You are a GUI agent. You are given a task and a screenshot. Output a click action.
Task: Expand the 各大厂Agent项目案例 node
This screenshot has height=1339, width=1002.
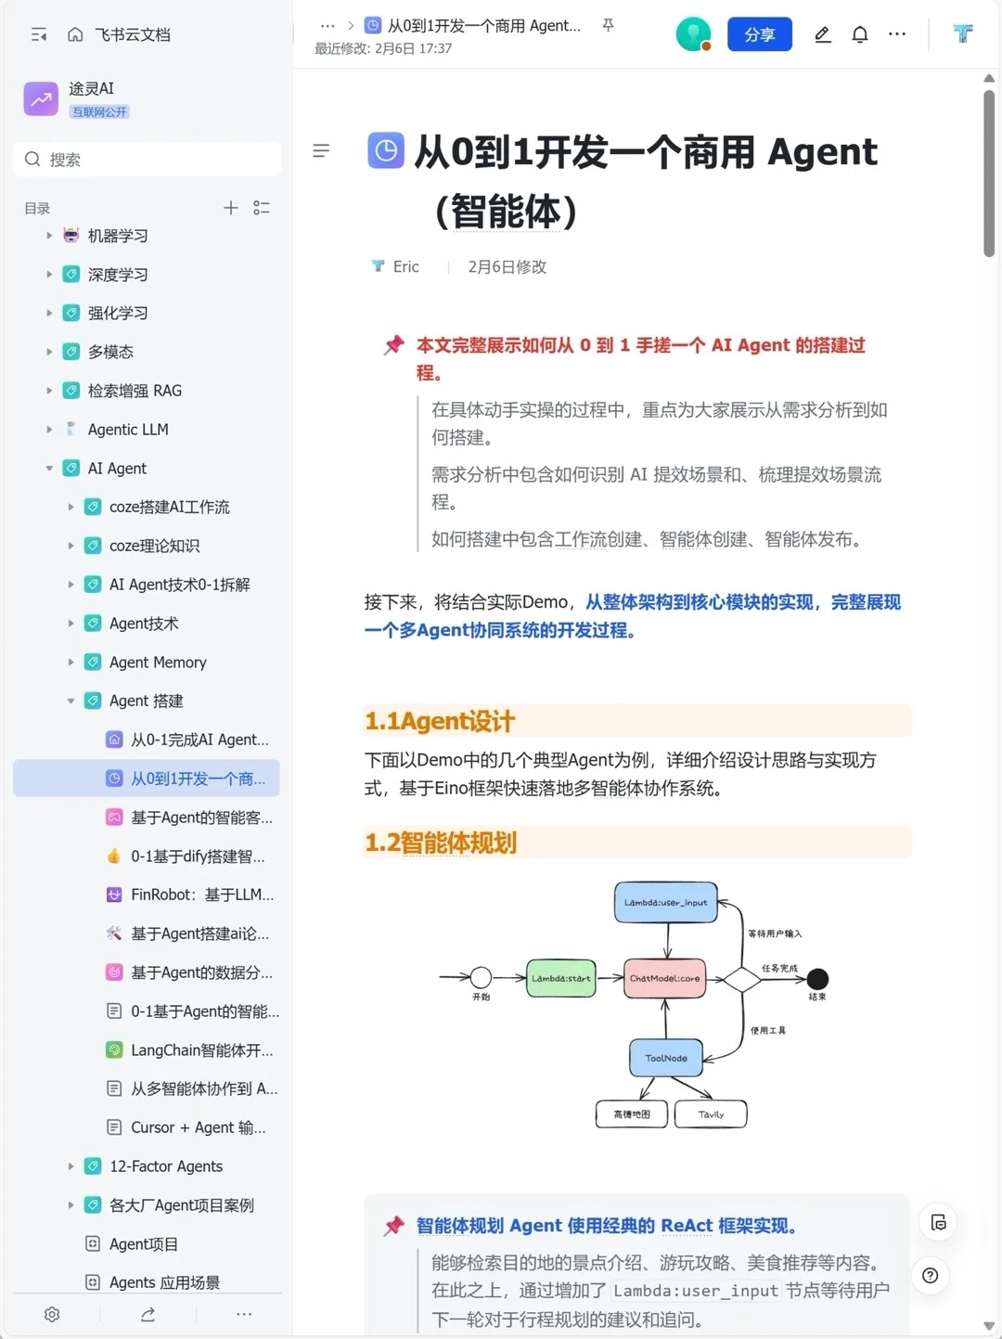coord(71,1205)
